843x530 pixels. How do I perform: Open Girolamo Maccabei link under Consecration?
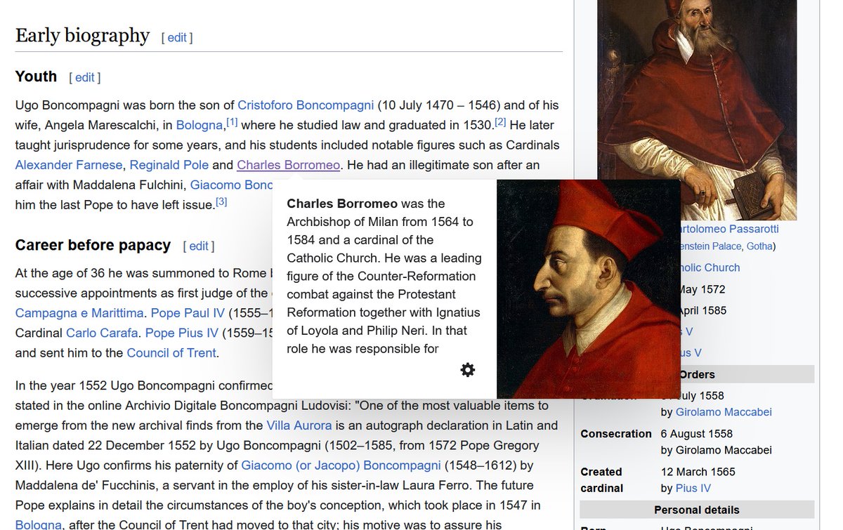tap(724, 450)
